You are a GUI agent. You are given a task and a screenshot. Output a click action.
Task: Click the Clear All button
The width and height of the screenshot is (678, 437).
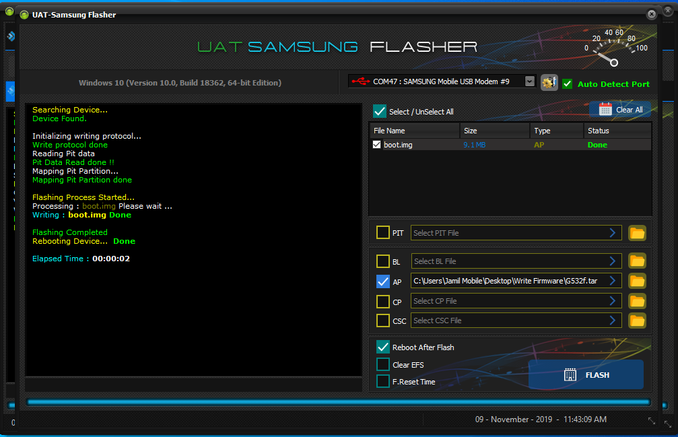pyautogui.click(x=620, y=110)
